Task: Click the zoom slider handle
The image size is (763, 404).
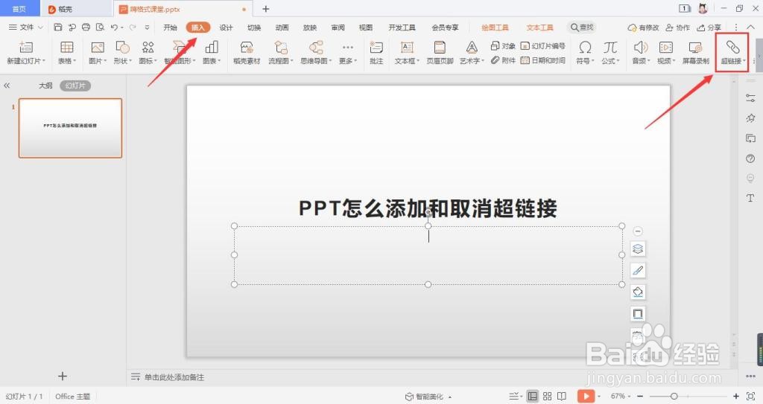Action: tap(674, 397)
